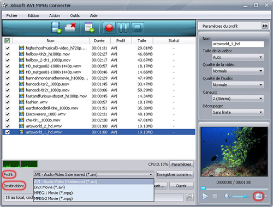The image size is (273, 207).
Task: Click the file icon of artsworld_2_hd.wmv
Action: coord(21,126)
